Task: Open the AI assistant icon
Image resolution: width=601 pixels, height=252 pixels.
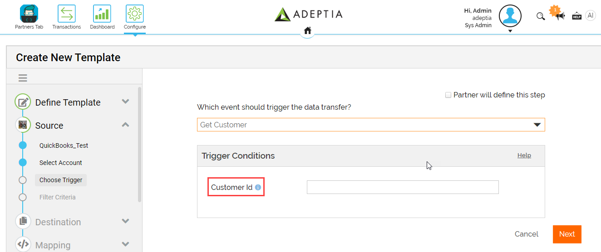Action: [x=590, y=16]
